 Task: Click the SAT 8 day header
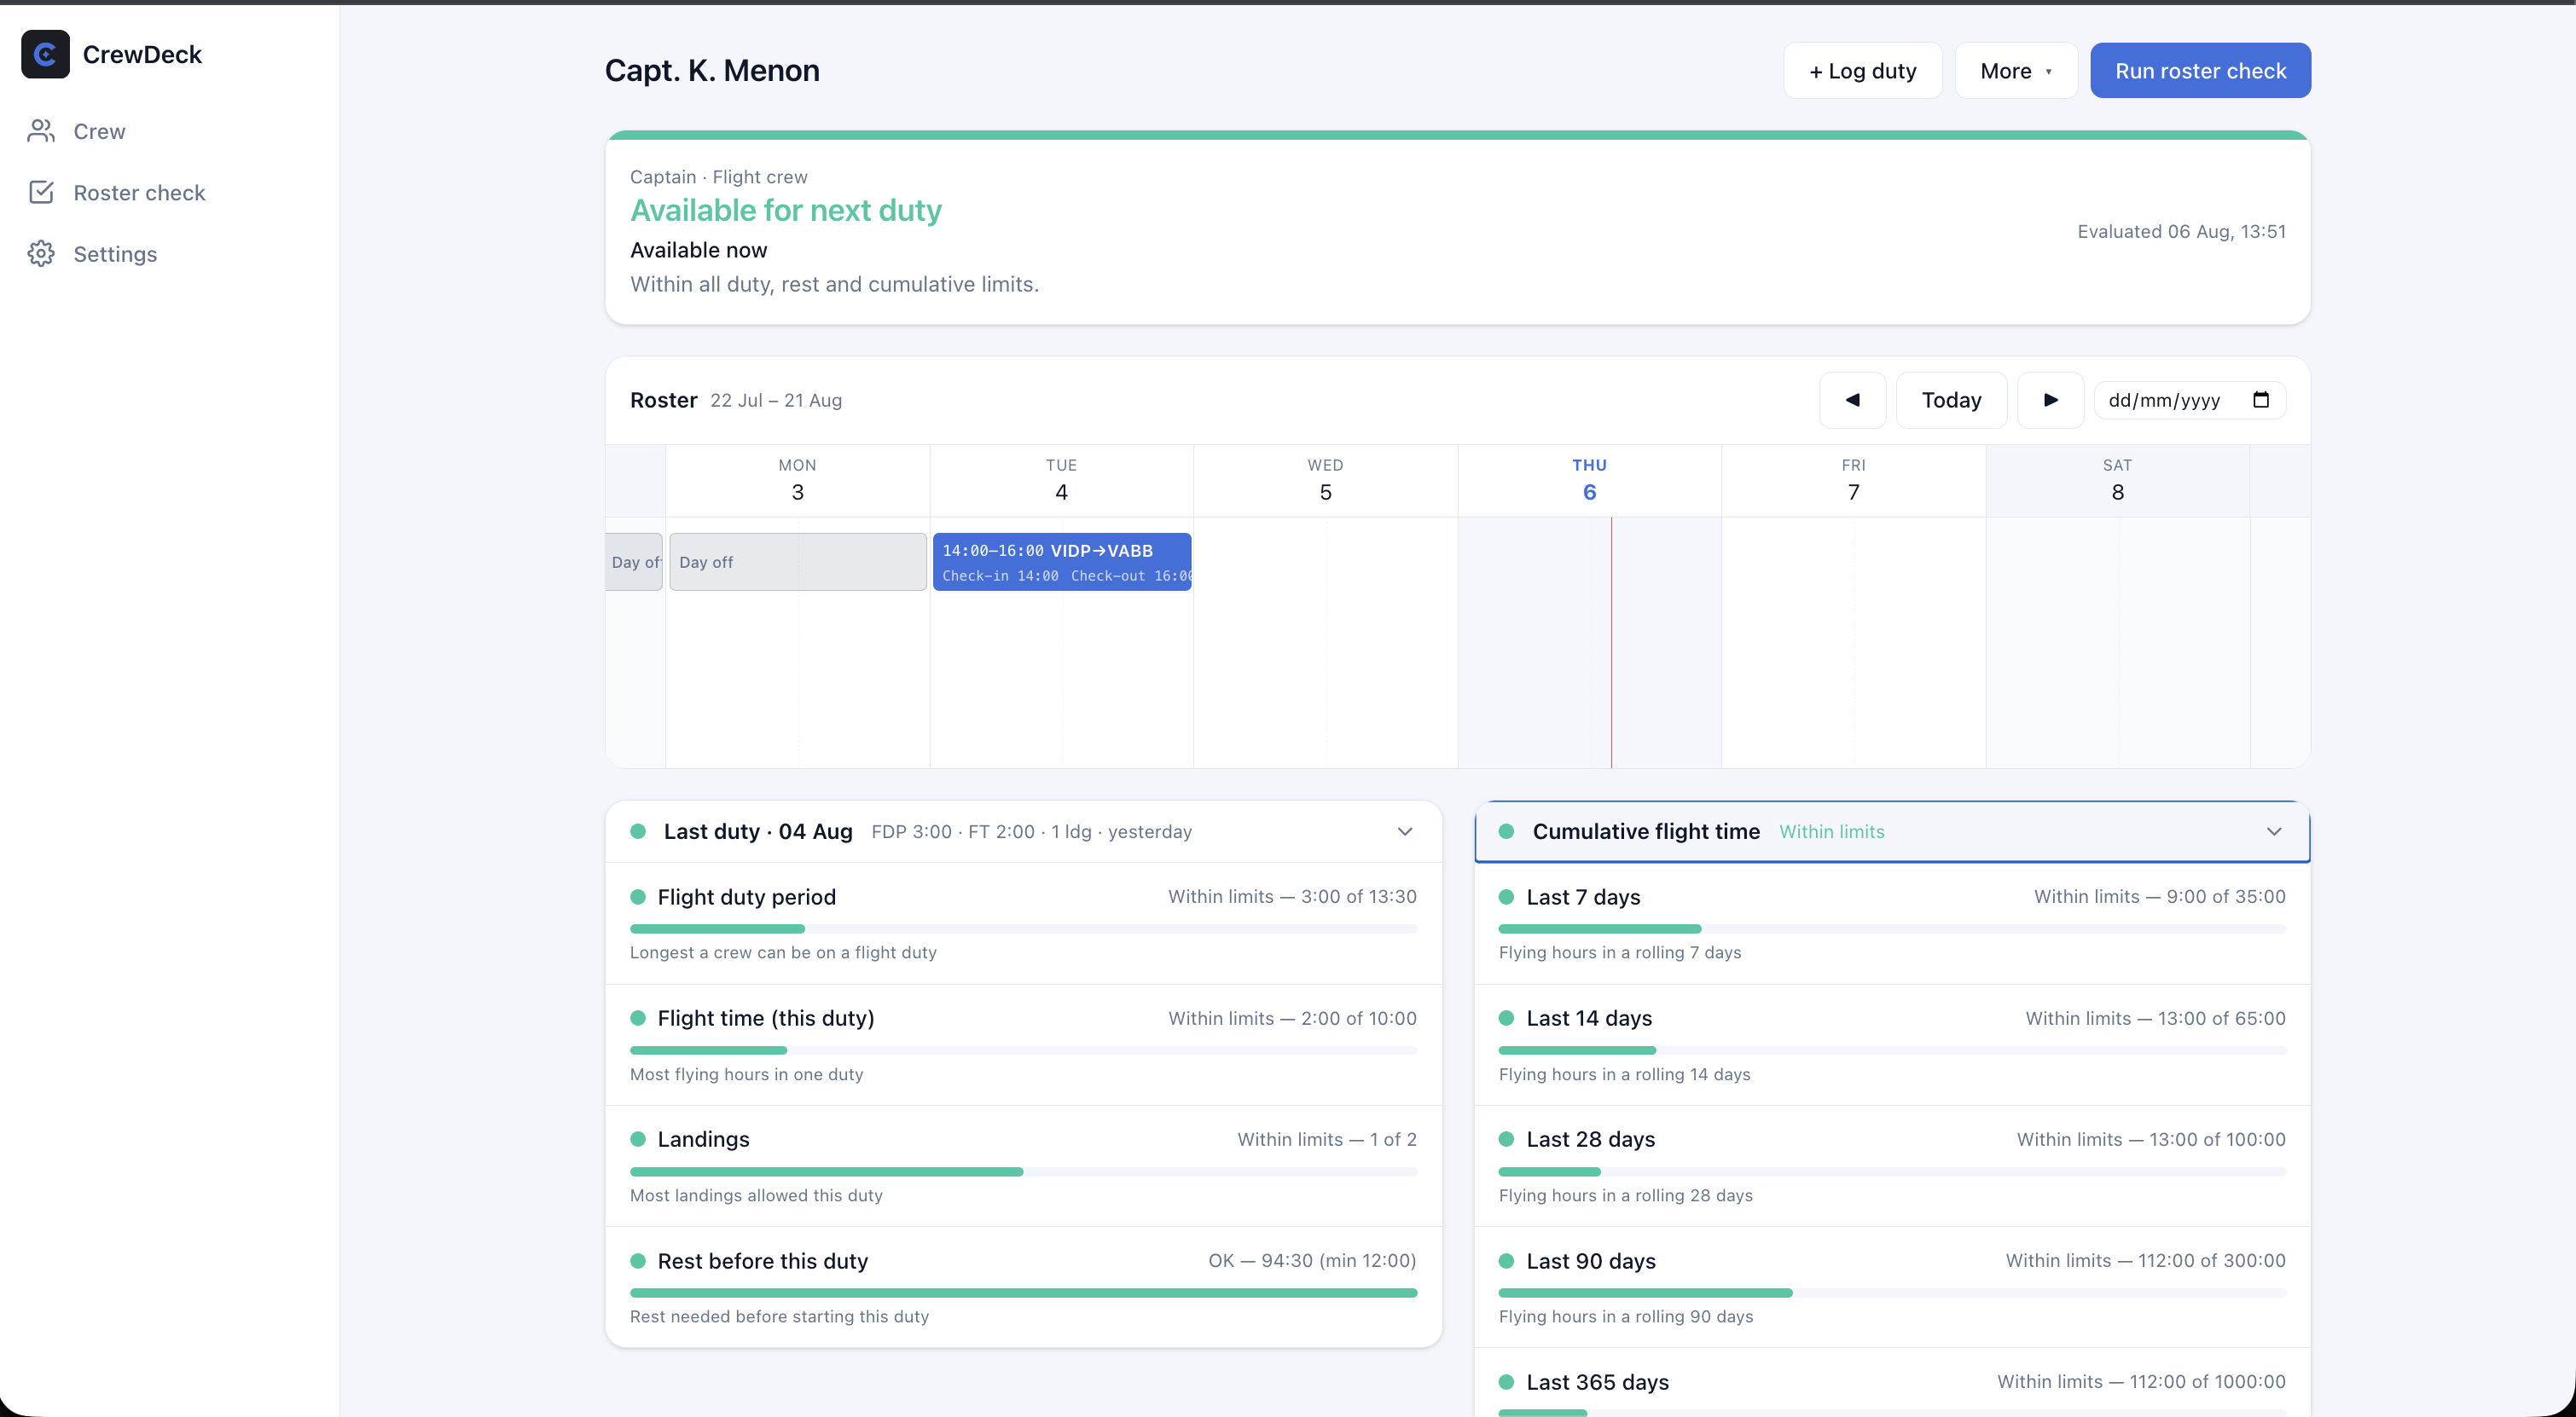[2117, 480]
